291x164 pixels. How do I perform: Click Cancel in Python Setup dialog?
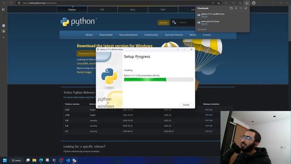[186, 105]
